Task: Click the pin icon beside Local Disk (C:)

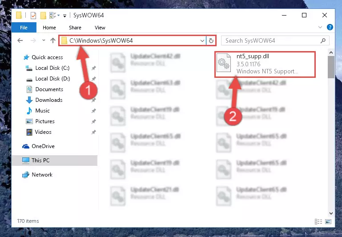Action: coord(93,68)
